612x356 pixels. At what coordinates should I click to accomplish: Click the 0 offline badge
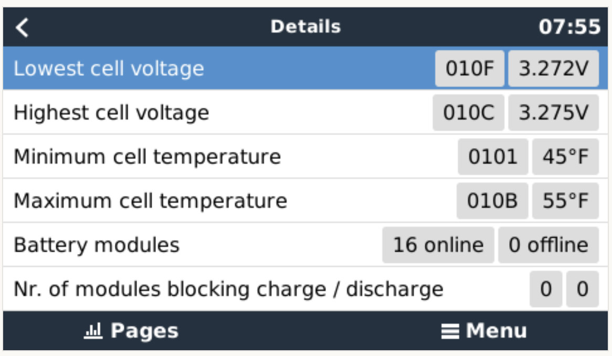coord(548,245)
